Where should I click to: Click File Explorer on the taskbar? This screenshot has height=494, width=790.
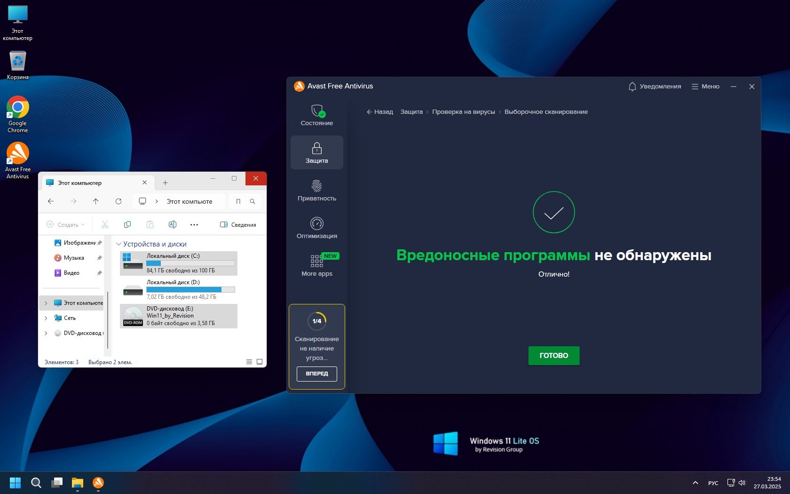[x=78, y=483]
